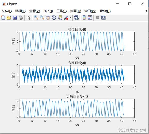Open the 文件(F) menu
This screenshot has width=149, height=134.
point(7,11)
